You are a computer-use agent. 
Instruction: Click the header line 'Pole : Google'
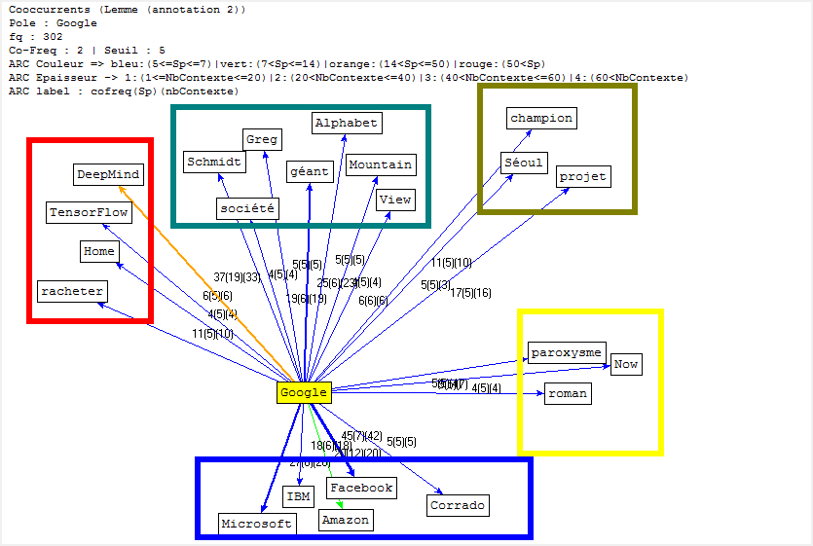tap(53, 23)
